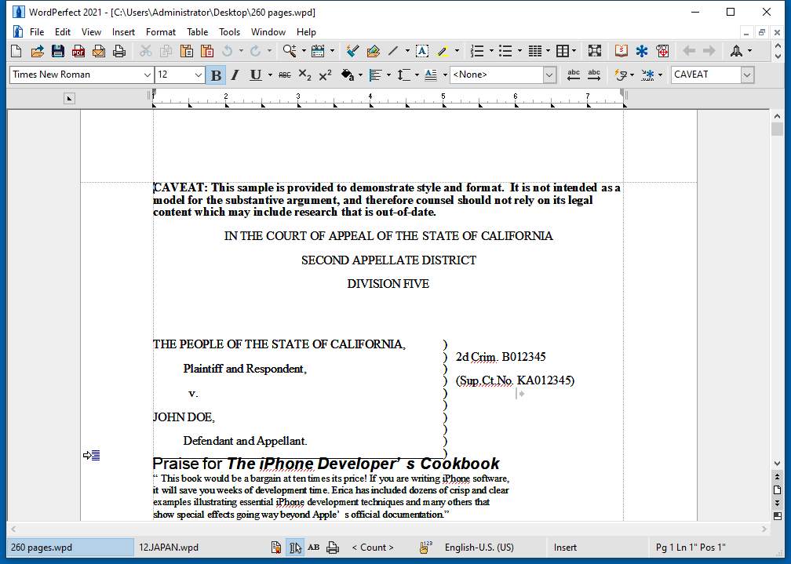Open the Format menu
Viewport: 791px width, 564px height.
point(161,32)
